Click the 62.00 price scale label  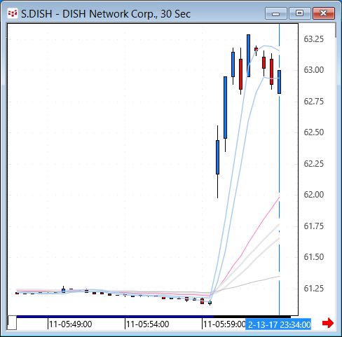[x=314, y=195]
